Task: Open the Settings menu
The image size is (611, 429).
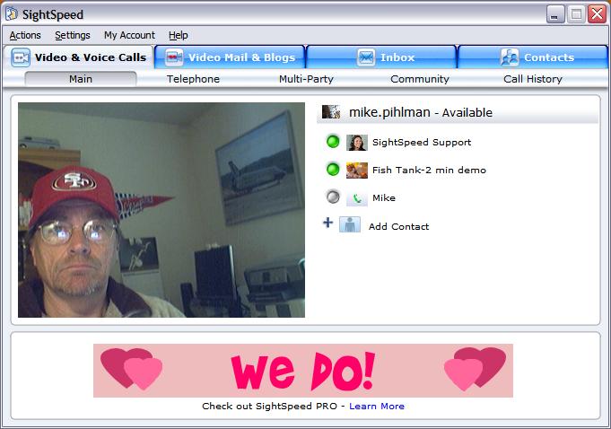Action: pyautogui.click(x=73, y=35)
